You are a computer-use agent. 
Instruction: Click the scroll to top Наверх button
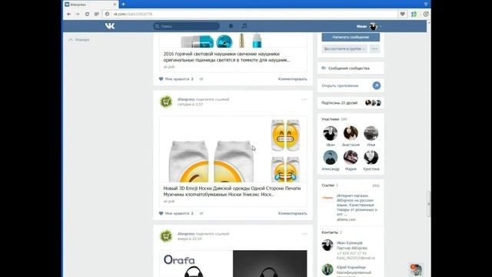79,40
